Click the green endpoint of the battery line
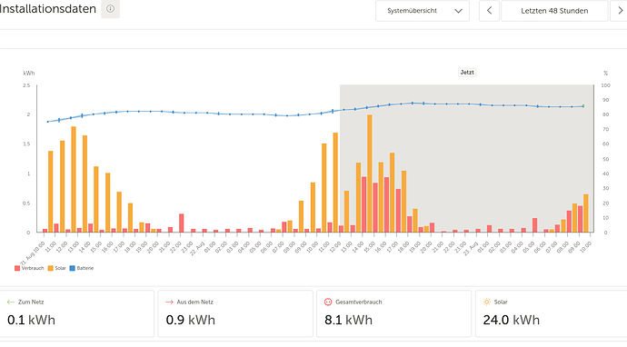The image size is (627, 347). coord(583,105)
